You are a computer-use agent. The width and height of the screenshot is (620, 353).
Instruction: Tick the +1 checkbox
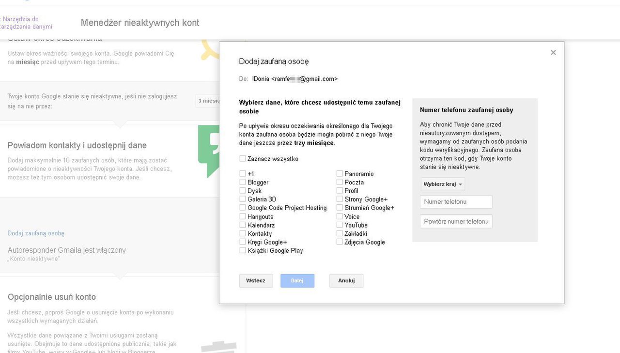(x=242, y=173)
